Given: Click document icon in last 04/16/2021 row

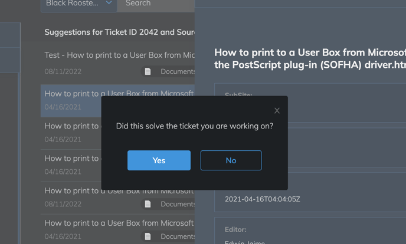Looking at the screenshot, I should tap(148, 236).
